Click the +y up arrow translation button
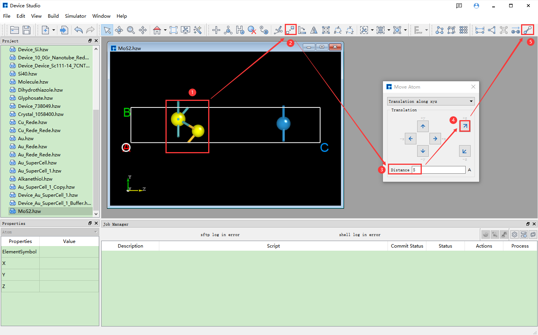 point(423,126)
